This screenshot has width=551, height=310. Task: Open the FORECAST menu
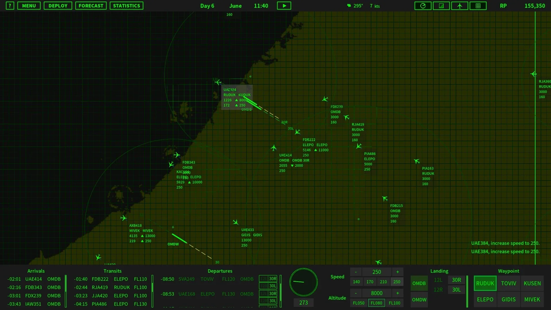91,6
